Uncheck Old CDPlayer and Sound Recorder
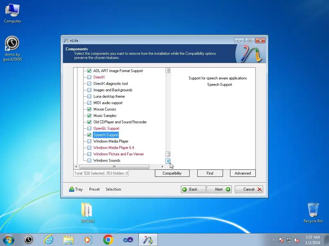The image size is (329, 246). pos(89,122)
